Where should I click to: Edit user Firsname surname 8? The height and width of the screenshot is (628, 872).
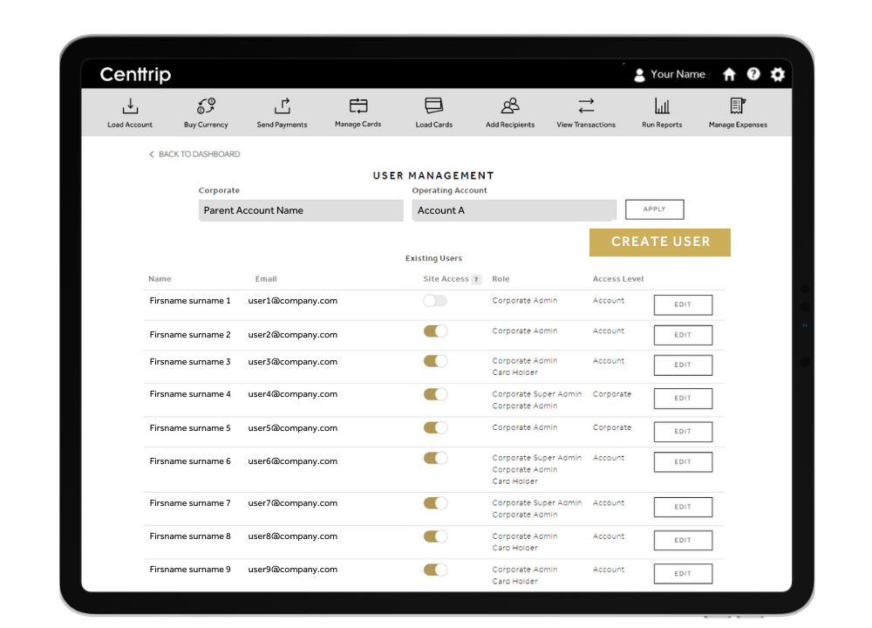point(683,541)
